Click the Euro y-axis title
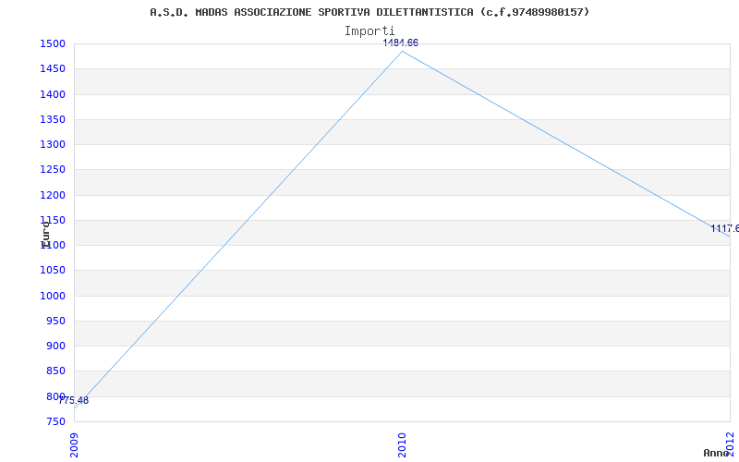The image size is (739, 462). click(45, 235)
